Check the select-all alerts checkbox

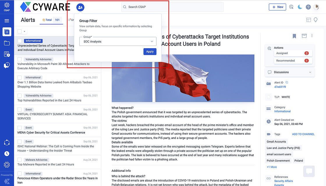click(x=20, y=31)
